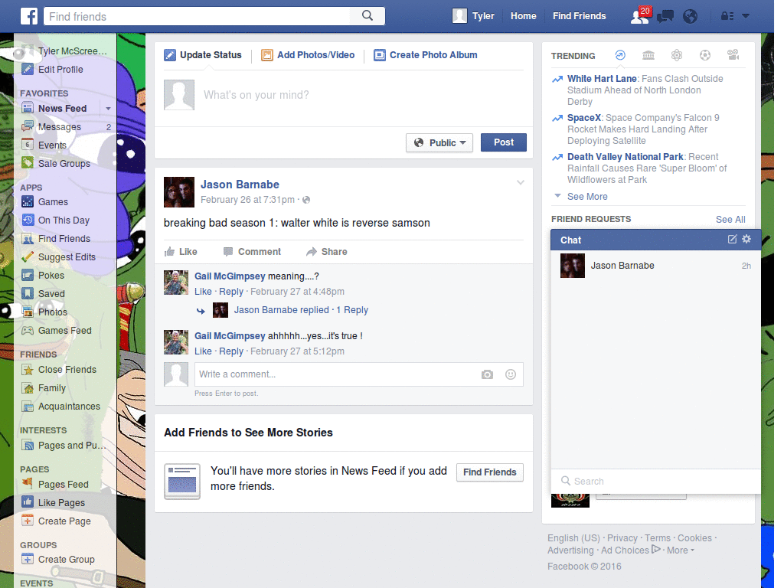
Task: Open the SpaceX trending topic
Action: (x=584, y=117)
